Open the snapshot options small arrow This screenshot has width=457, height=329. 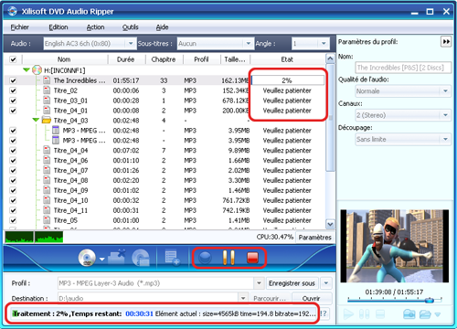pos(438,314)
